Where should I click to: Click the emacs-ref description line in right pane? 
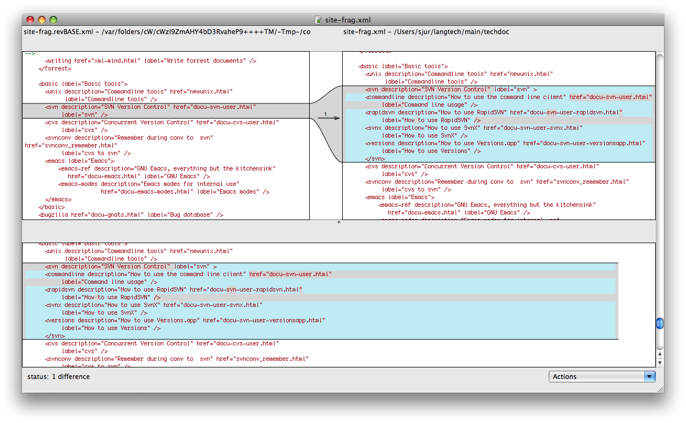[x=487, y=205]
